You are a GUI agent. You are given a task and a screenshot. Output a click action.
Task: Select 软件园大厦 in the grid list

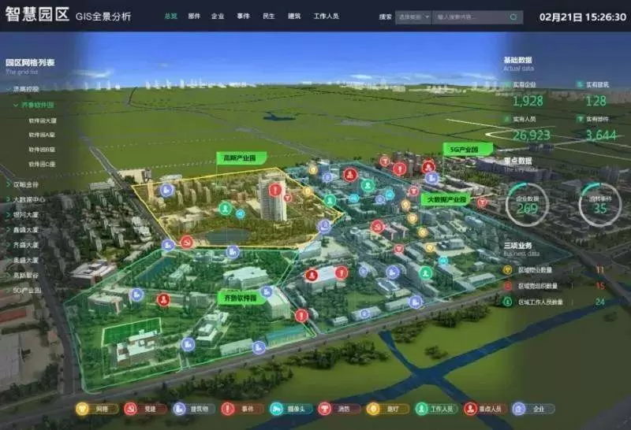tap(43, 120)
